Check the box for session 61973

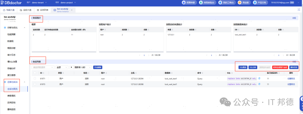[x=35, y=84]
